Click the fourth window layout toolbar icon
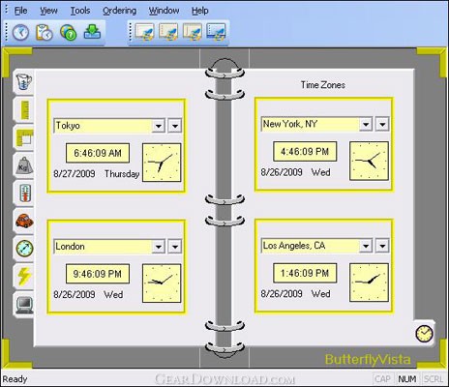 click(216, 32)
